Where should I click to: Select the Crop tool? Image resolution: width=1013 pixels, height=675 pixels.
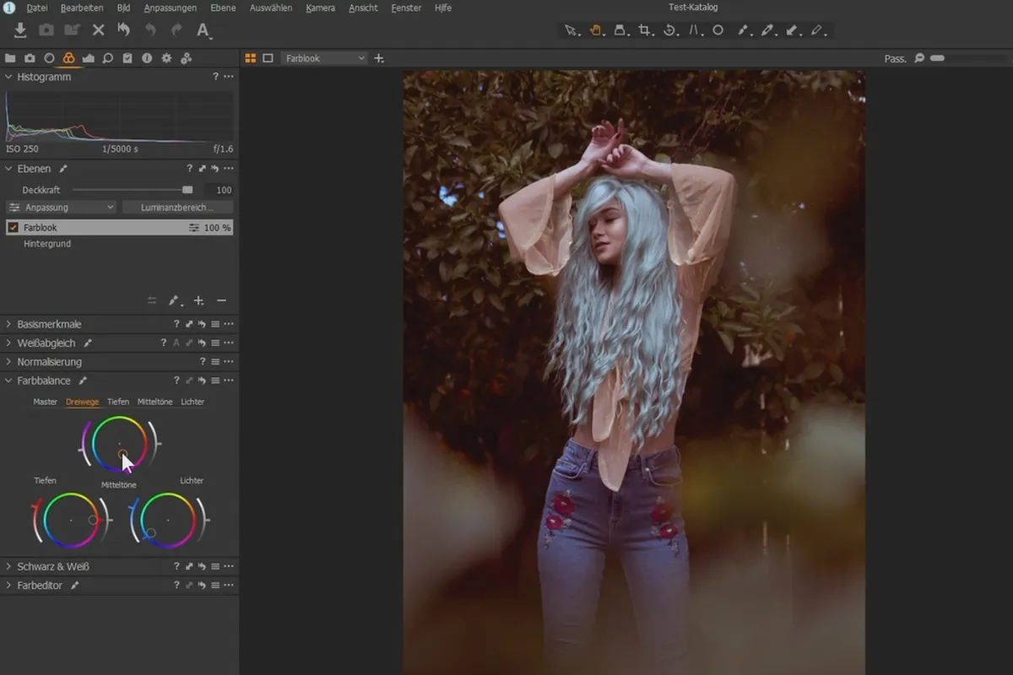[x=645, y=30]
